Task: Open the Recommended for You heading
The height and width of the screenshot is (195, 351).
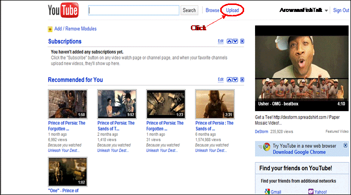Action: tap(75, 80)
